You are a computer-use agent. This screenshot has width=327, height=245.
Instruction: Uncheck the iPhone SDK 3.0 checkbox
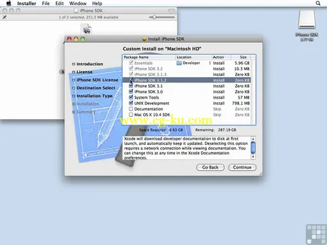[131, 91]
